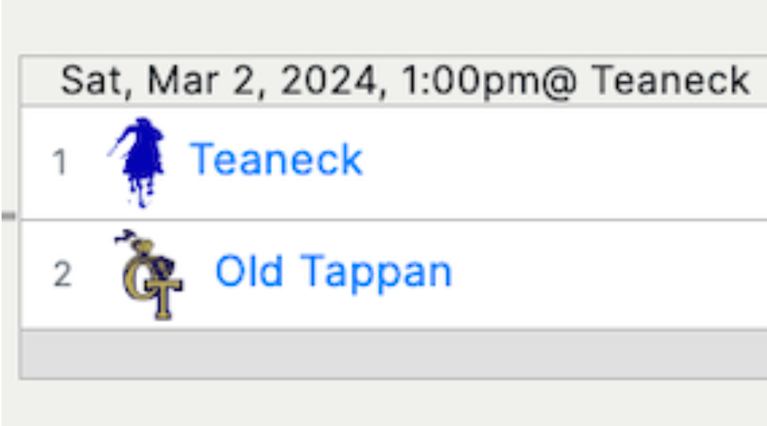This screenshot has height=426, width=767.
Task: Click the bracket connector line at left edge
Action: tap(8, 215)
